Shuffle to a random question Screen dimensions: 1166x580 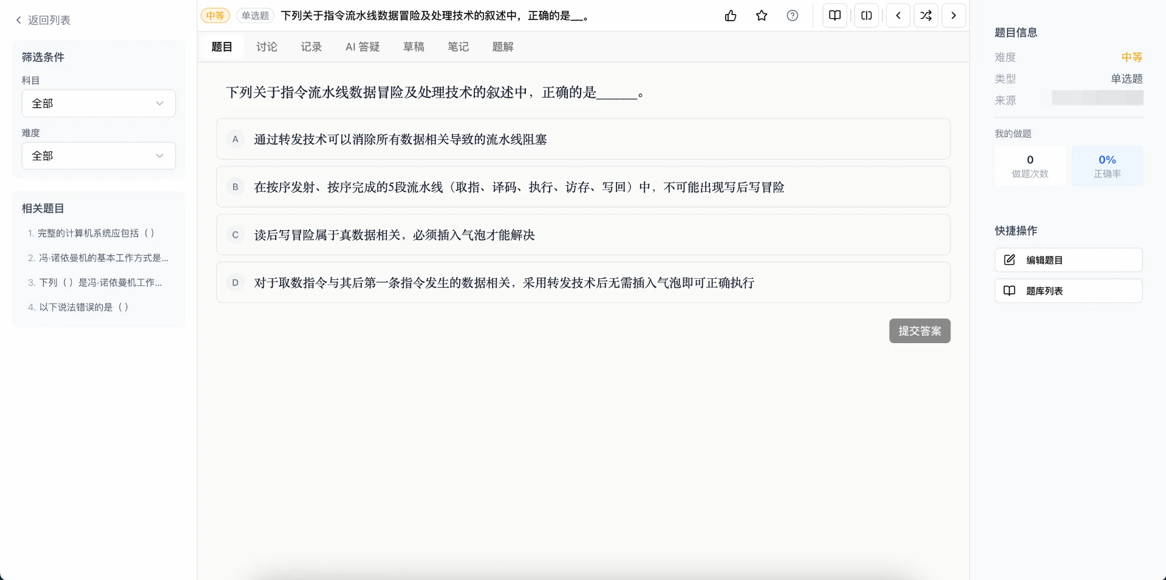tap(926, 16)
